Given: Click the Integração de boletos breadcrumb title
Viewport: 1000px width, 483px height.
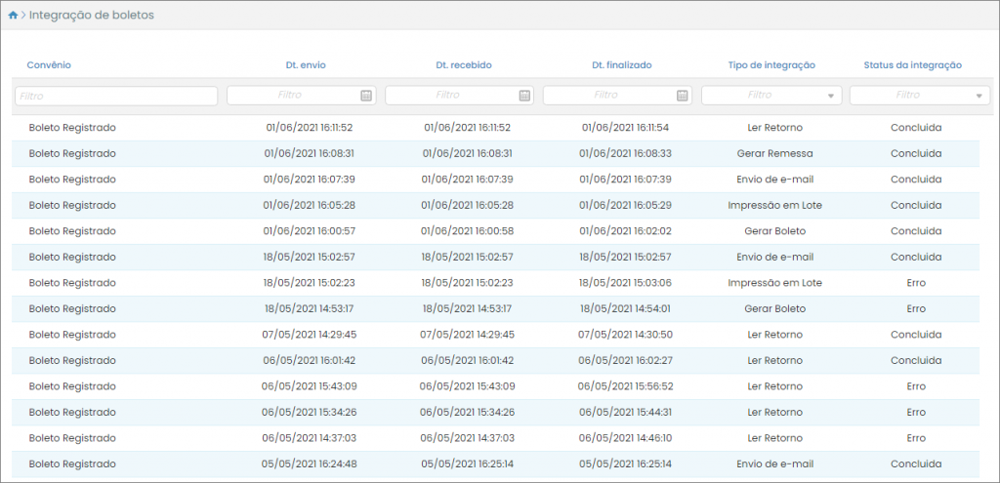Looking at the screenshot, I should click(91, 16).
